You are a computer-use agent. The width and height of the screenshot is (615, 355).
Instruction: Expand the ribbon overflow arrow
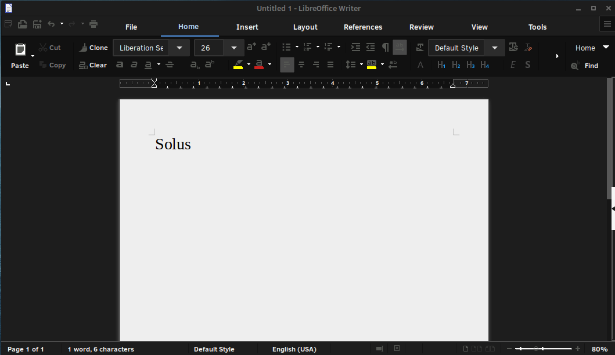(557, 56)
